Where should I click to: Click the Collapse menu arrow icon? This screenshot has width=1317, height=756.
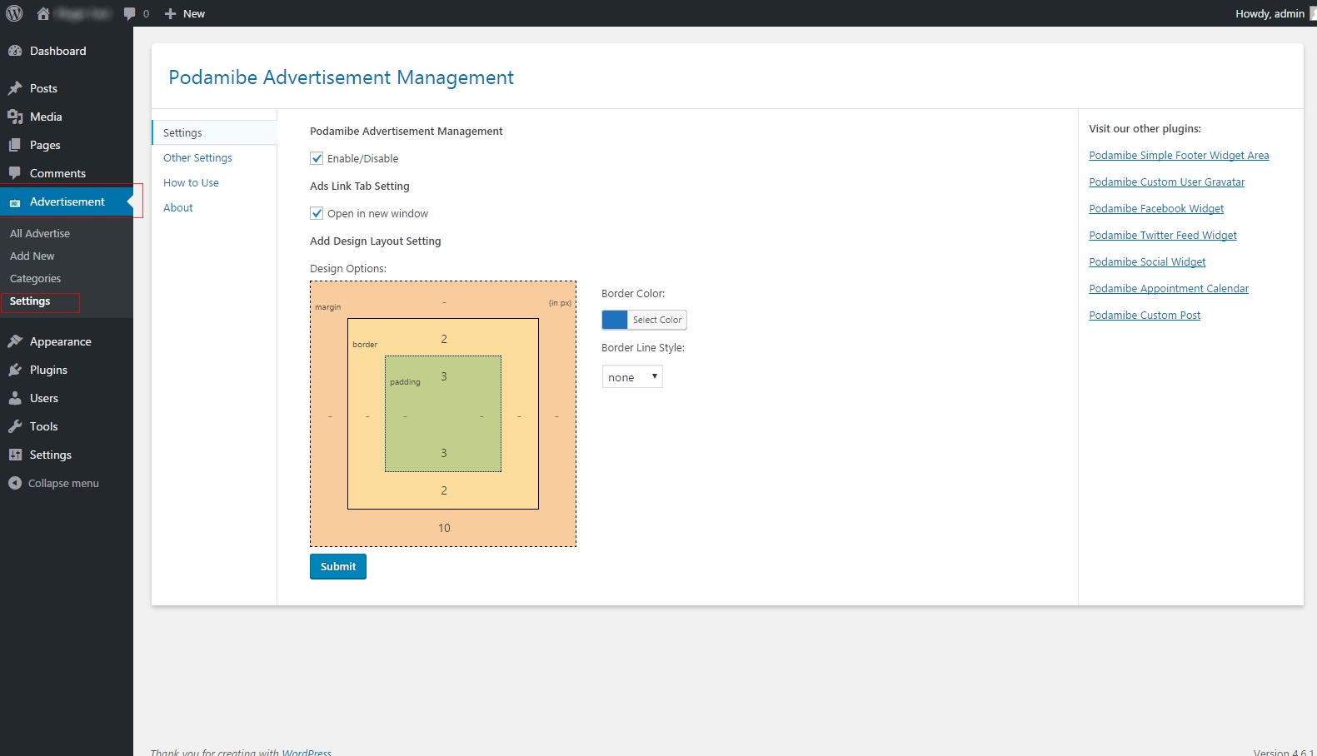[x=15, y=483]
